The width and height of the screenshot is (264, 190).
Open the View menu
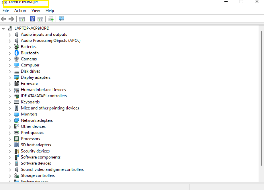[x=36, y=11]
